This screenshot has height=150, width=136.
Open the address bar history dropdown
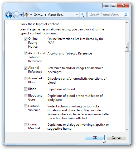click(77, 15)
